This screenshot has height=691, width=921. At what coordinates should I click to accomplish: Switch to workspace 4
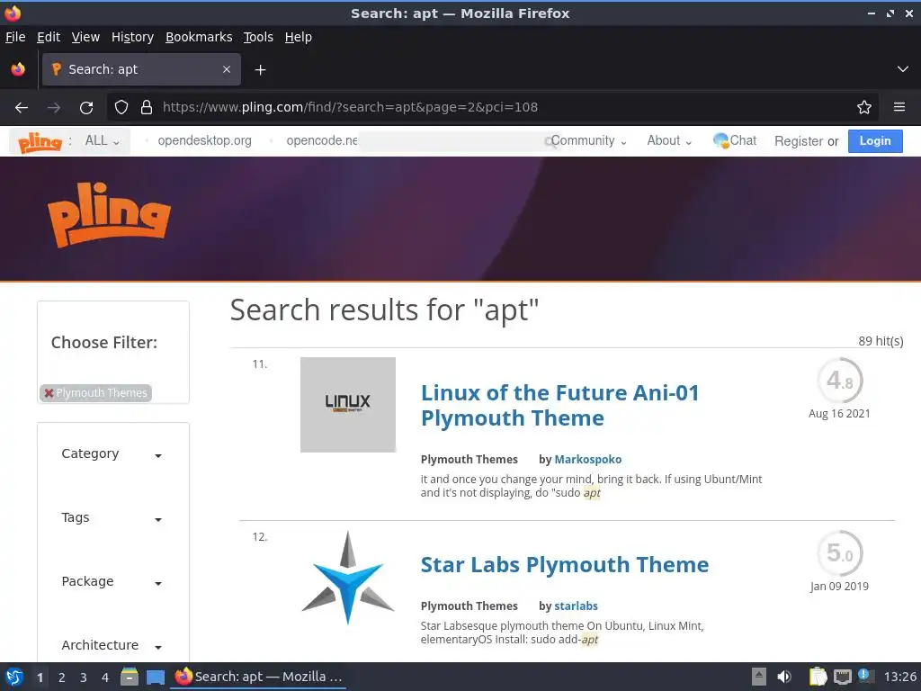[105, 678]
